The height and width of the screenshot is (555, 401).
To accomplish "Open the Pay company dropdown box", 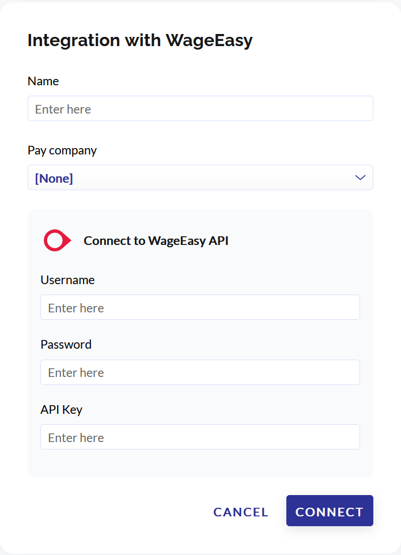I will 200,178.
